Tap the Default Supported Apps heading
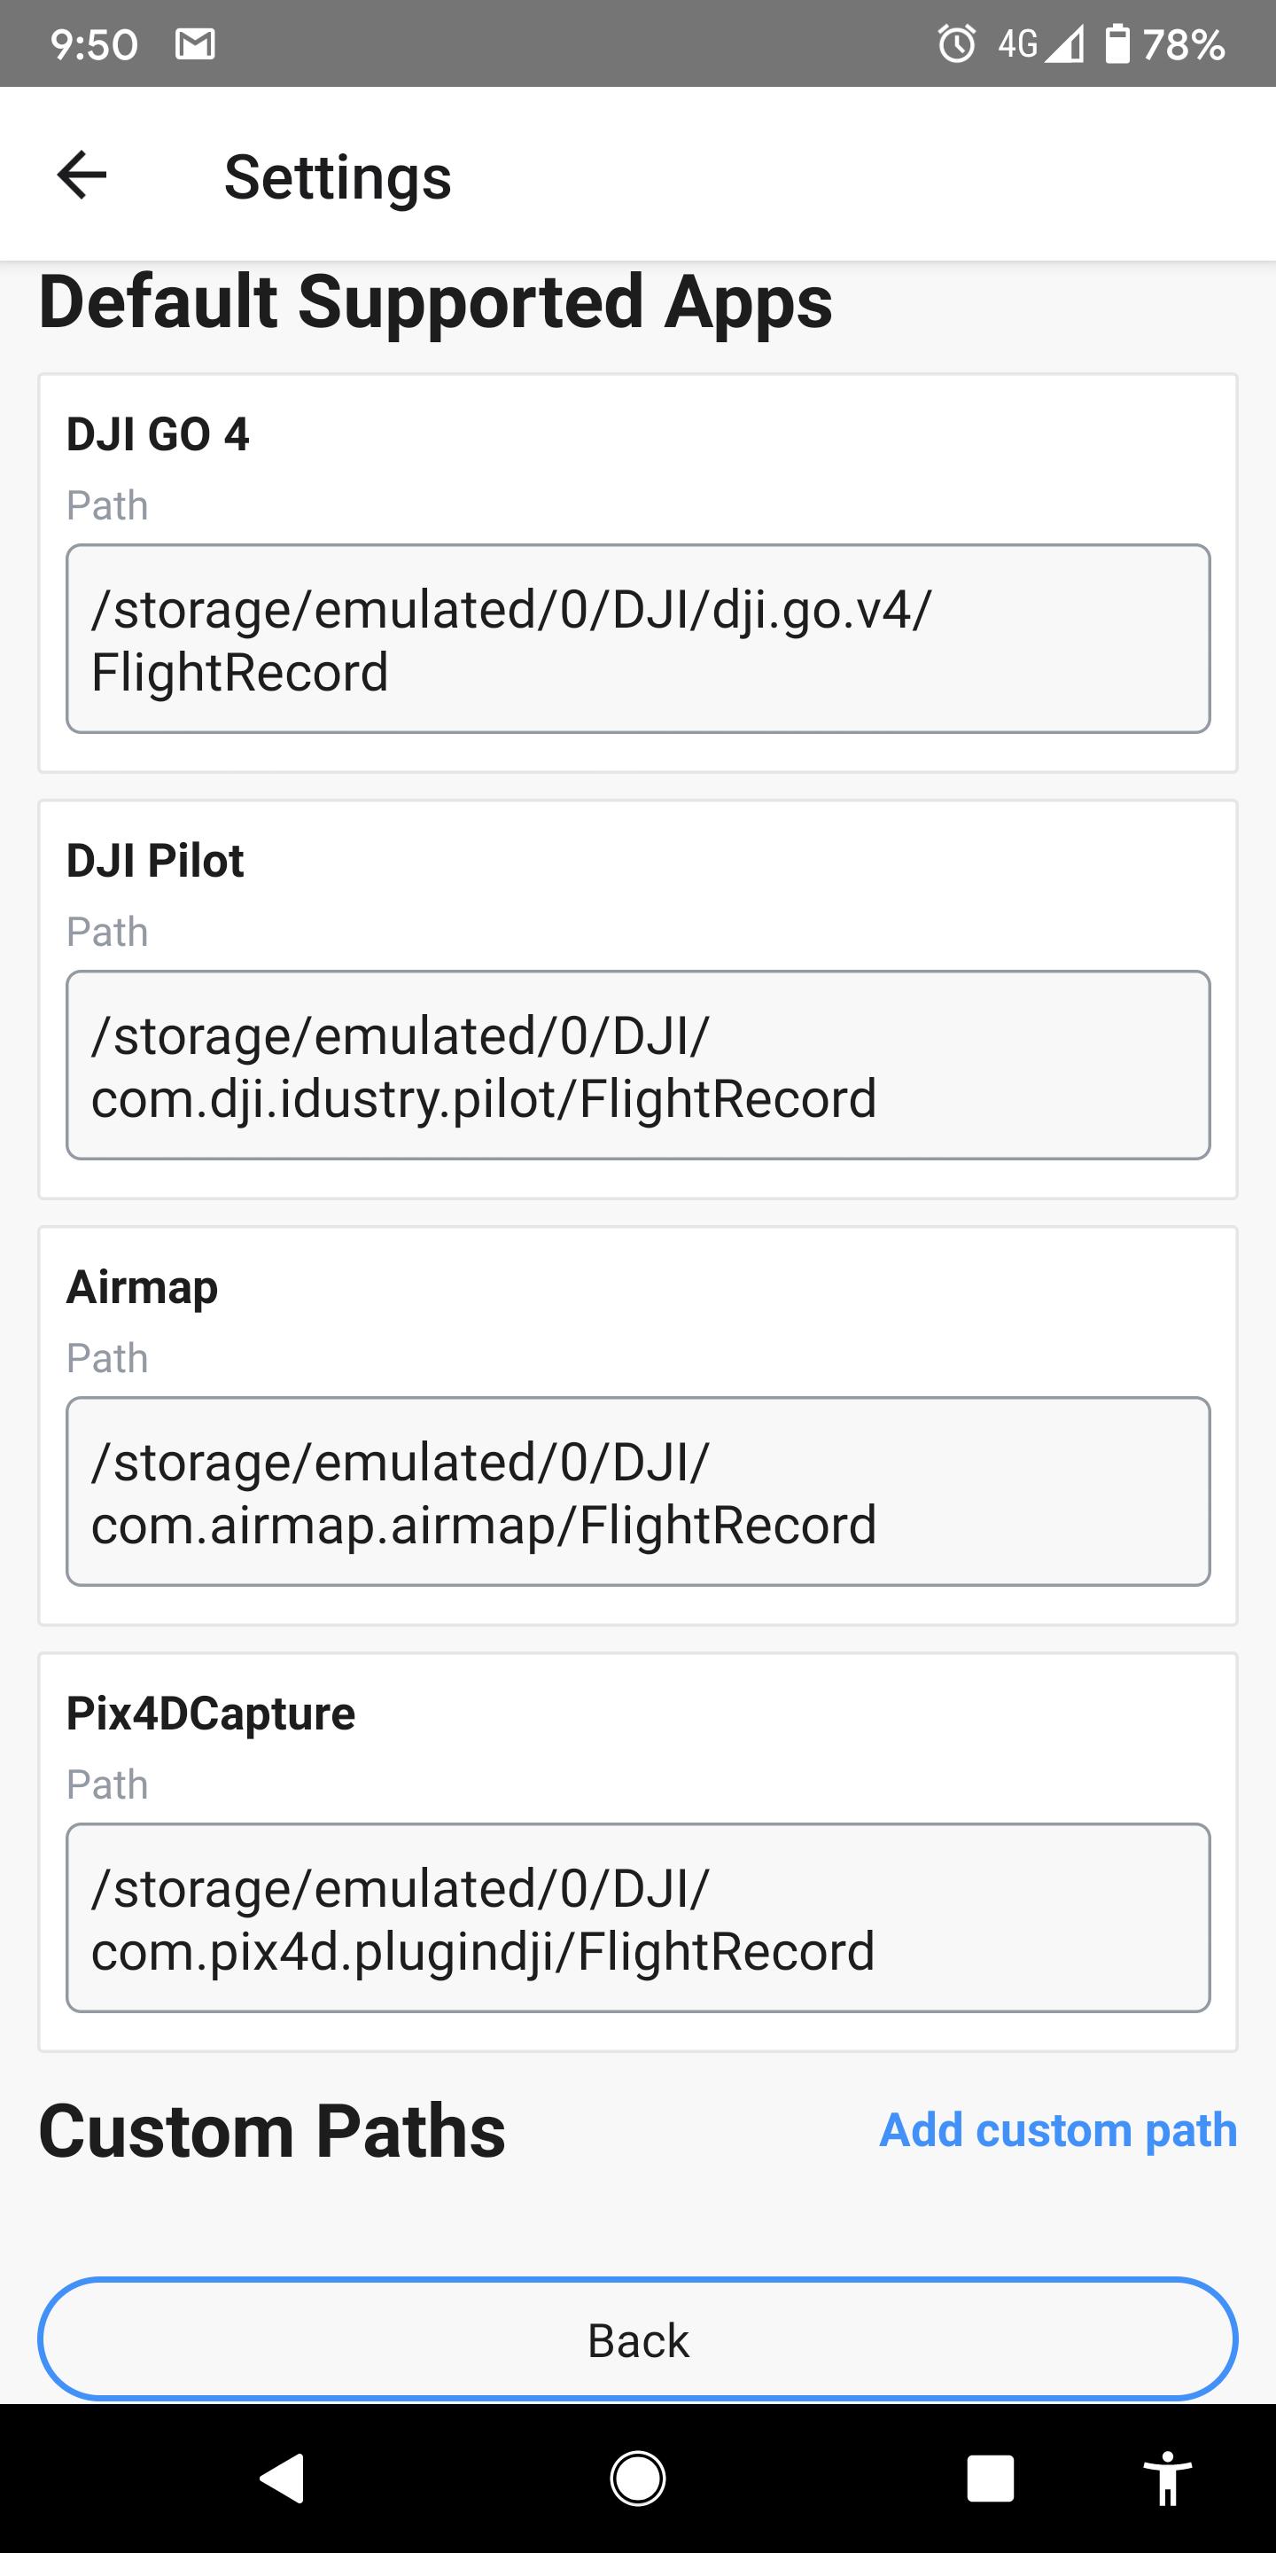 tap(436, 301)
